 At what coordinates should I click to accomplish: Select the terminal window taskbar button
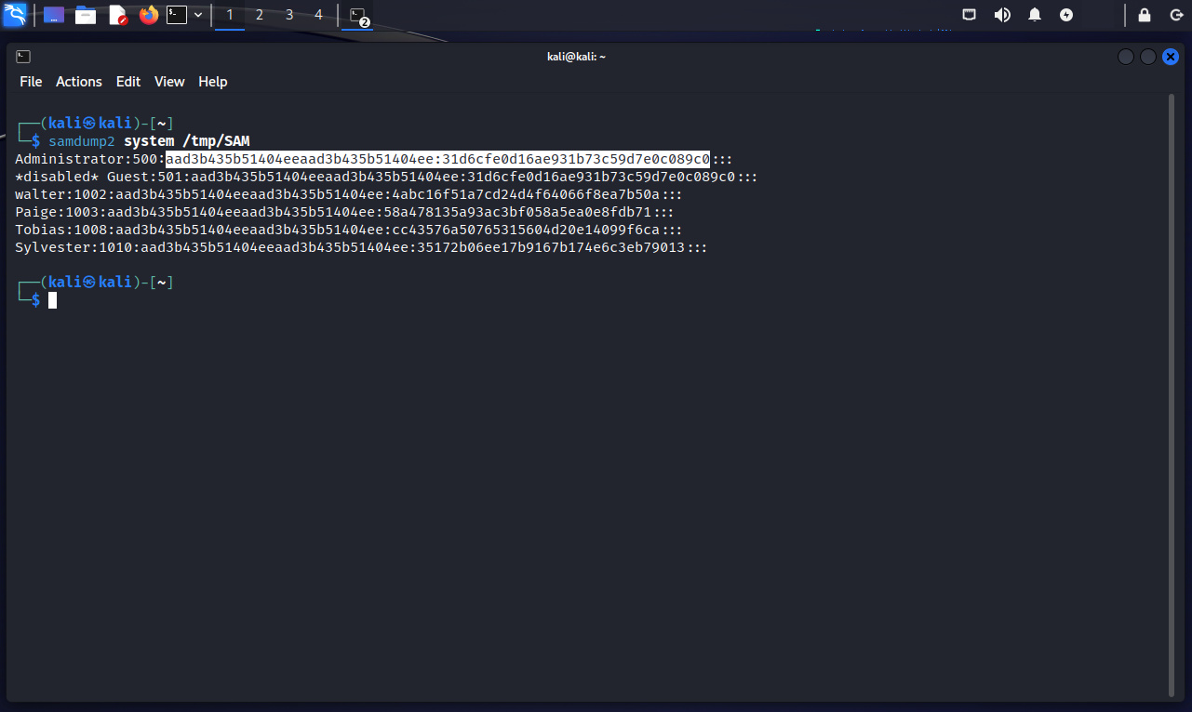[x=357, y=15]
